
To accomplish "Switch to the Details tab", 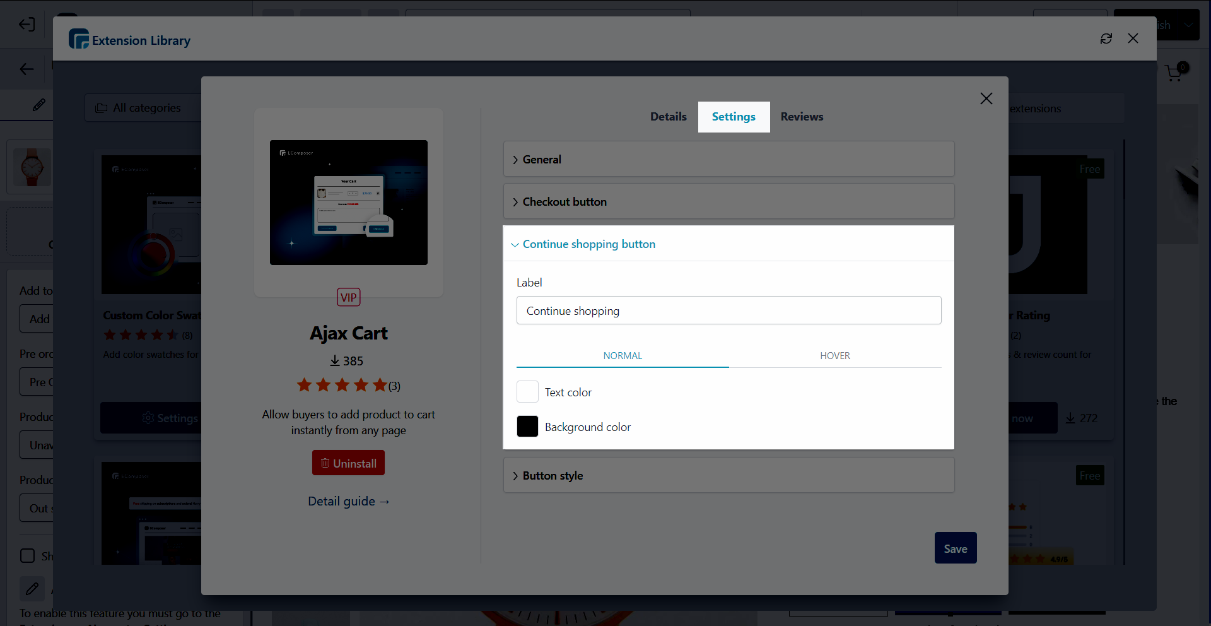I will point(669,117).
